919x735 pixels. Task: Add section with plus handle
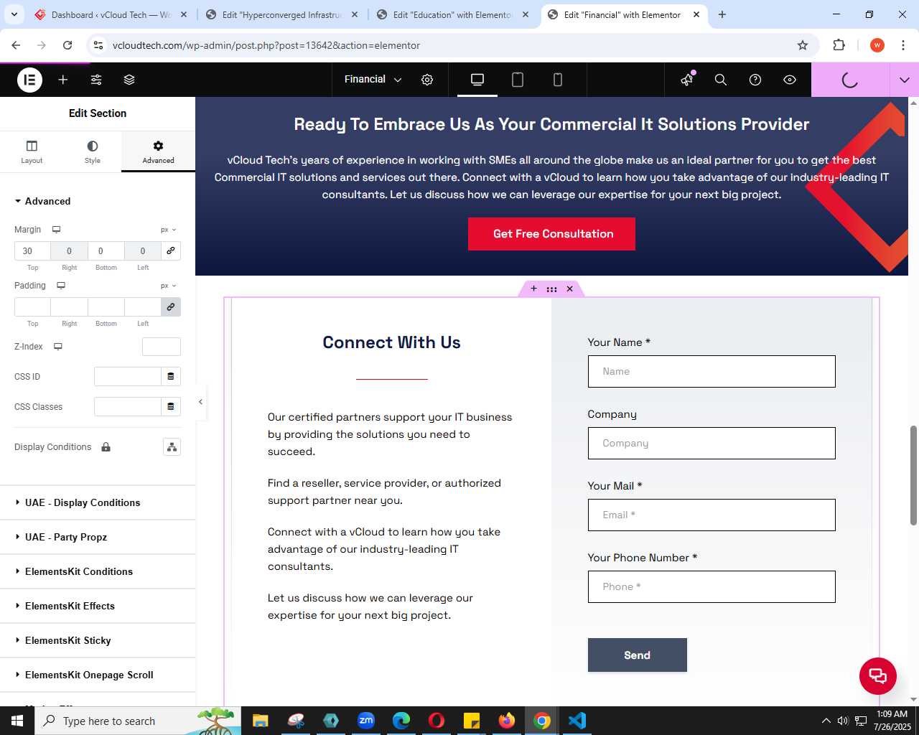pos(533,289)
